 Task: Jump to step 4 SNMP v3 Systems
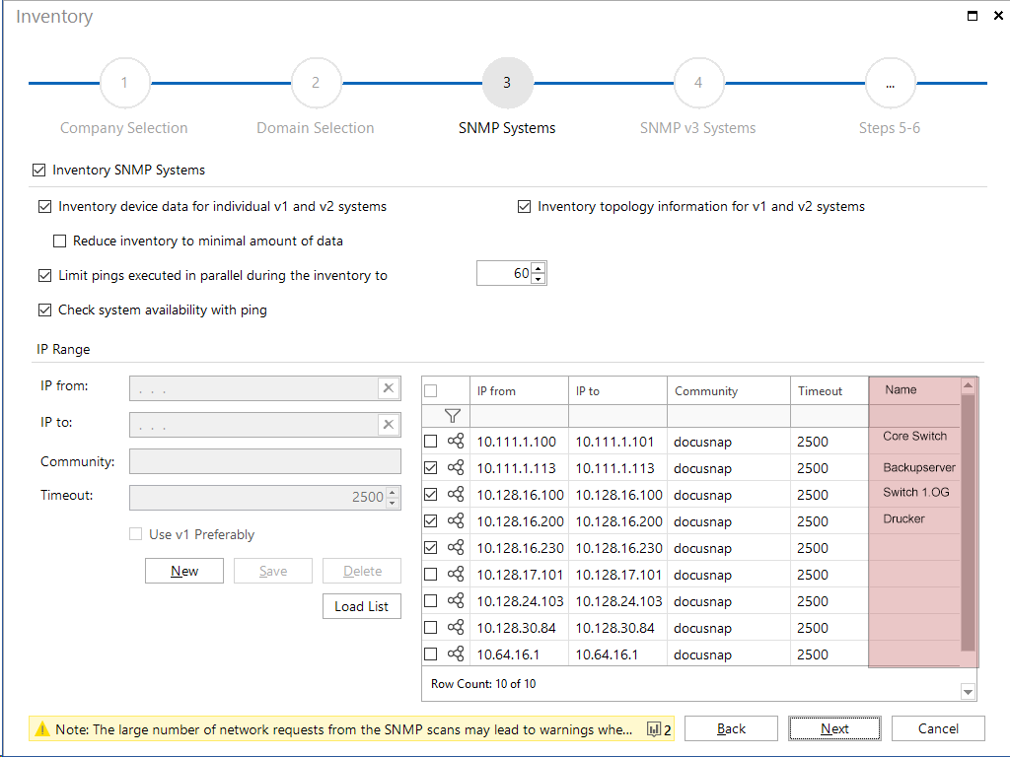point(698,84)
